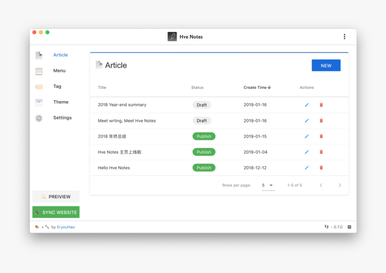Go to the next page arrow

point(340,185)
